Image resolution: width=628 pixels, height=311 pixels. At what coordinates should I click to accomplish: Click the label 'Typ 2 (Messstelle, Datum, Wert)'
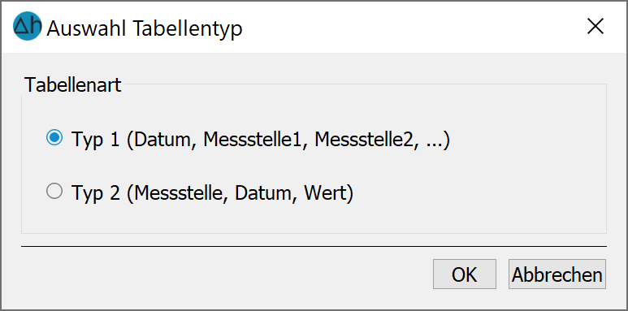(x=212, y=193)
